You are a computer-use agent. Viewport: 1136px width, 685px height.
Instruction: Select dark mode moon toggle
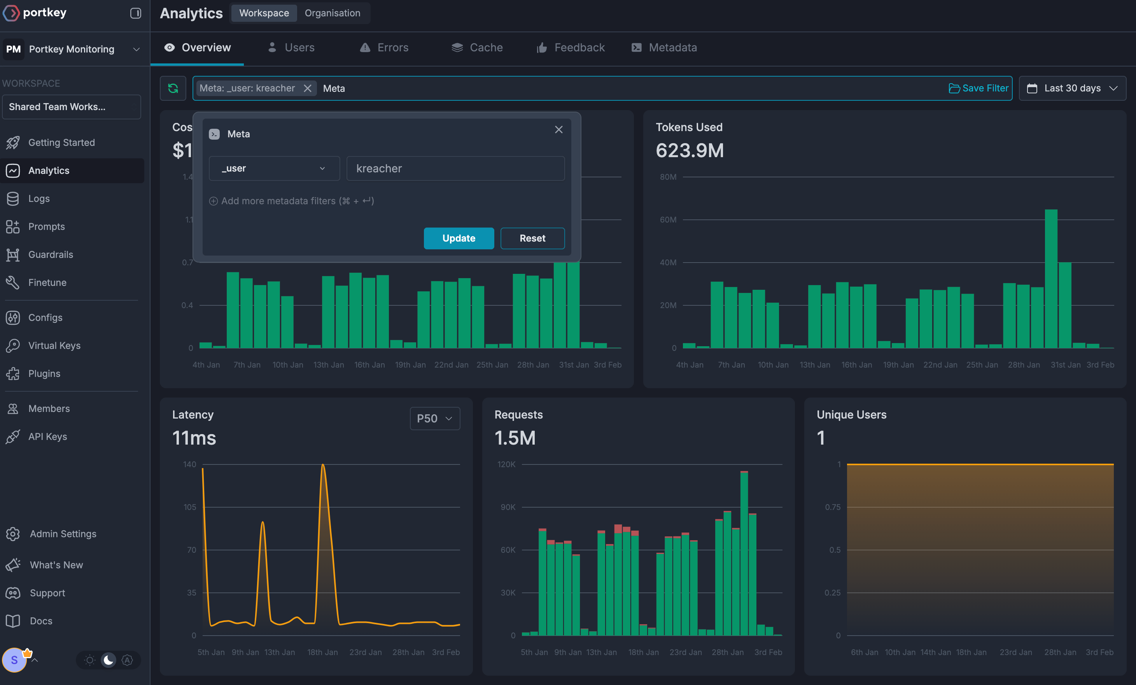[x=109, y=660]
